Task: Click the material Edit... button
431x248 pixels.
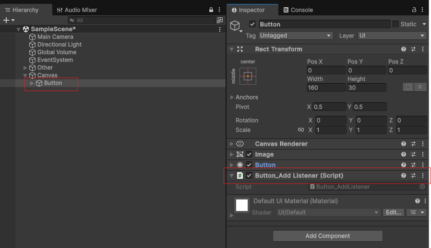Action: click(x=394, y=212)
